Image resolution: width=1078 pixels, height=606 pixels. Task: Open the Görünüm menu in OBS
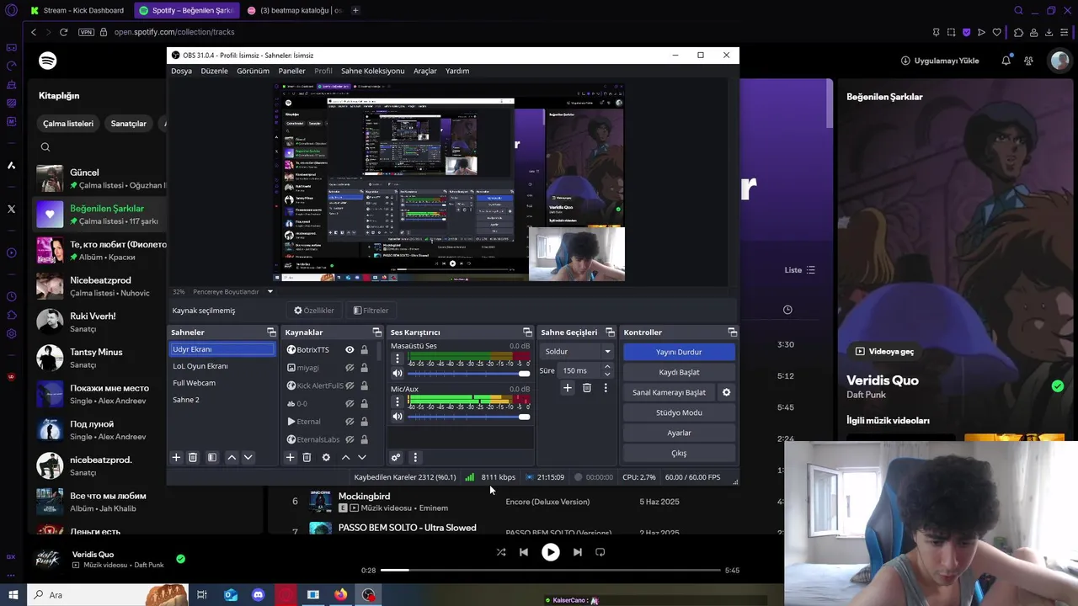253,71
